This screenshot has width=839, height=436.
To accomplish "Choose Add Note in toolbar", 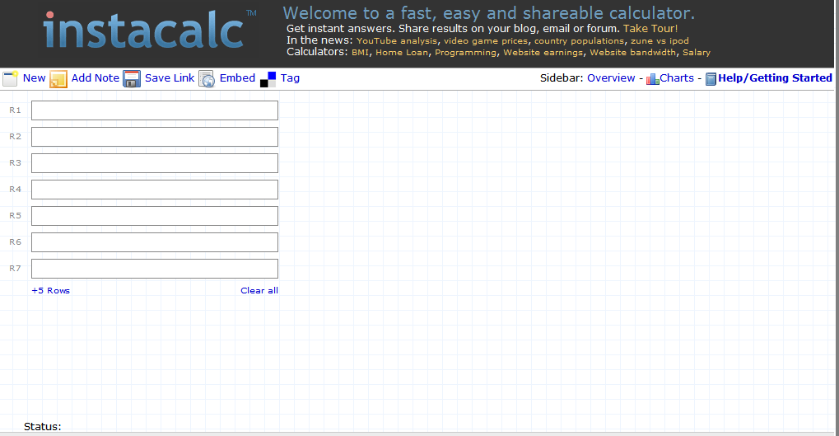I will pyautogui.click(x=96, y=78).
